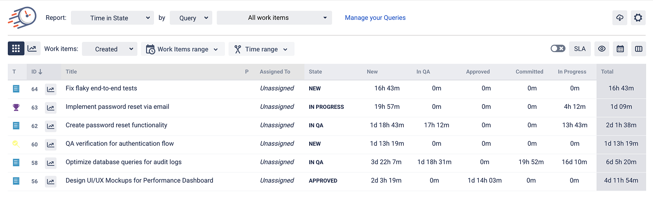The image size is (653, 207).
Task: Switch to grid table view
Action: (x=16, y=48)
